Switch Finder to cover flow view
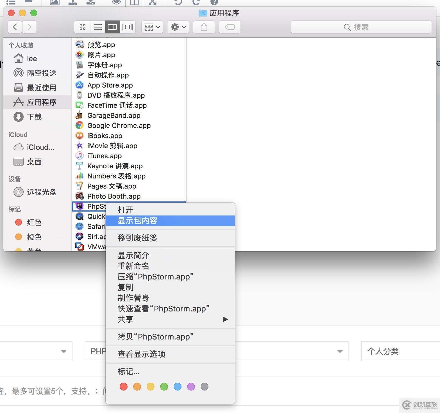This screenshot has width=440, height=413. point(128,27)
